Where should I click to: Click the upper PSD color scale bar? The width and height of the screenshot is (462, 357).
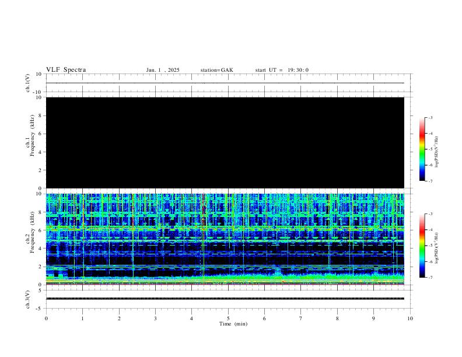(x=422, y=149)
